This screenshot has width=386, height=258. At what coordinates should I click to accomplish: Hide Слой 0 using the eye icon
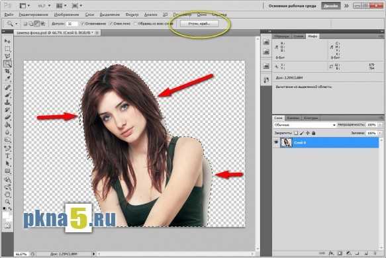tap(277, 142)
